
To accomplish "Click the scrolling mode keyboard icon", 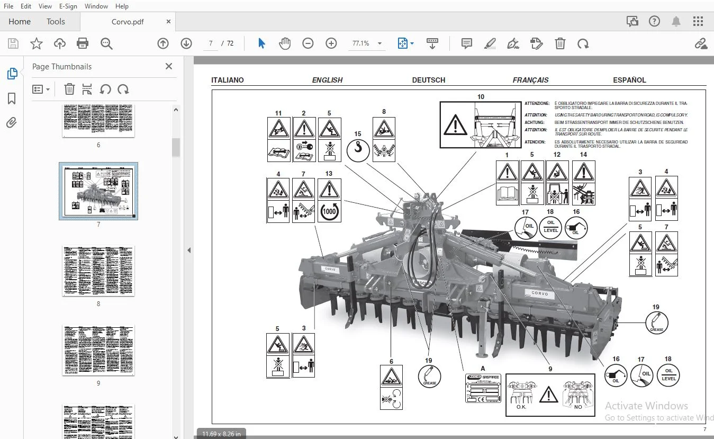I will [x=432, y=43].
